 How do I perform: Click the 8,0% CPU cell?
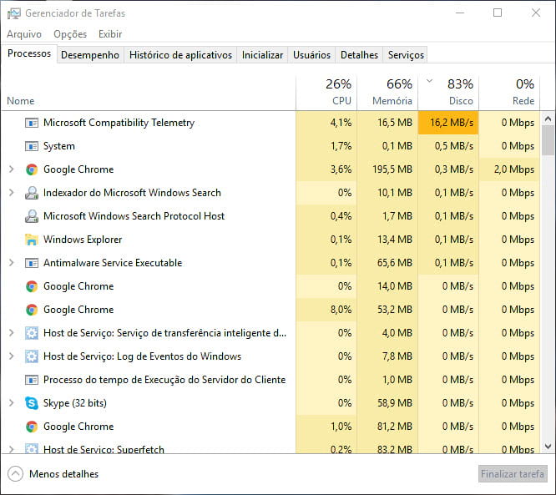[x=326, y=310]
